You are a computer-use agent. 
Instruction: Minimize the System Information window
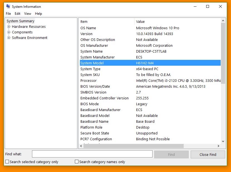(195, 6)
